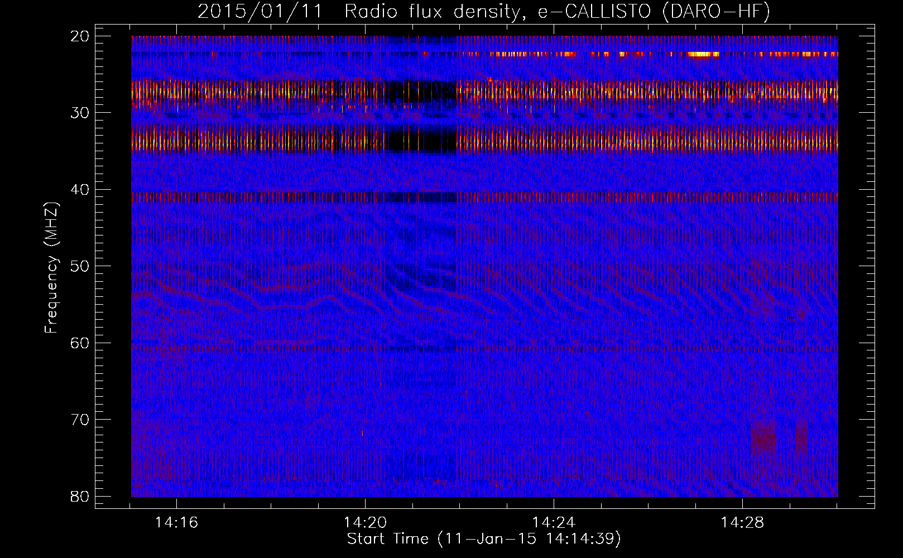Click the 'Start Time (11-Jan-15 14:14:39)' axis label
Screen dimensions: 903x558
click(484, 539)
